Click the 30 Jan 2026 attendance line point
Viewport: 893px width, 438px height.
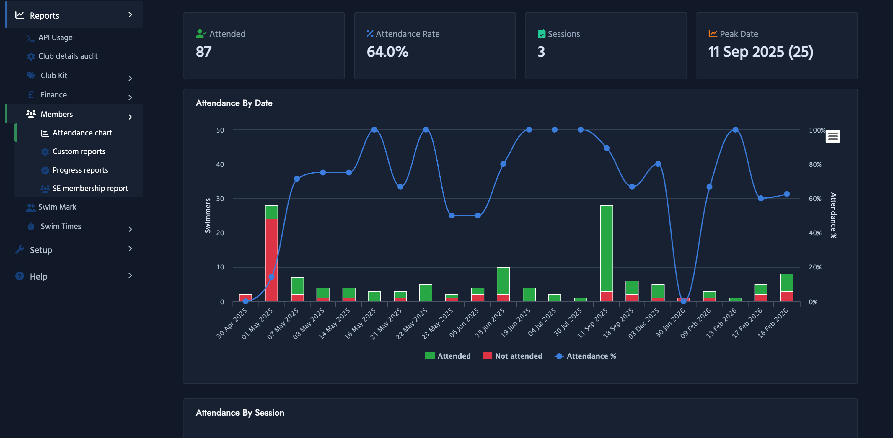pos(683,301)
